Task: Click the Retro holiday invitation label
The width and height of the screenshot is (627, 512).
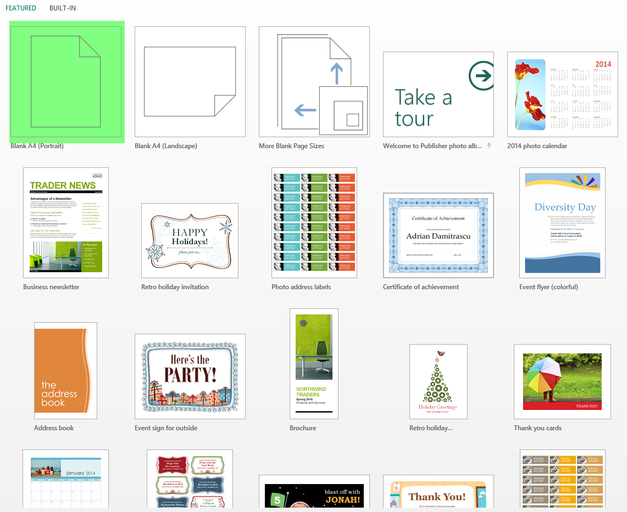Action: coord(175,287)
